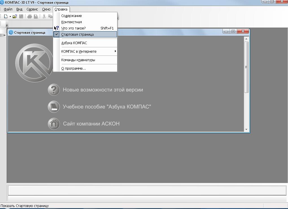The height and width of the screenshot is (209, 288).
Task: Close the Справка menu by clicking its title
Action: tap(61, 9)
